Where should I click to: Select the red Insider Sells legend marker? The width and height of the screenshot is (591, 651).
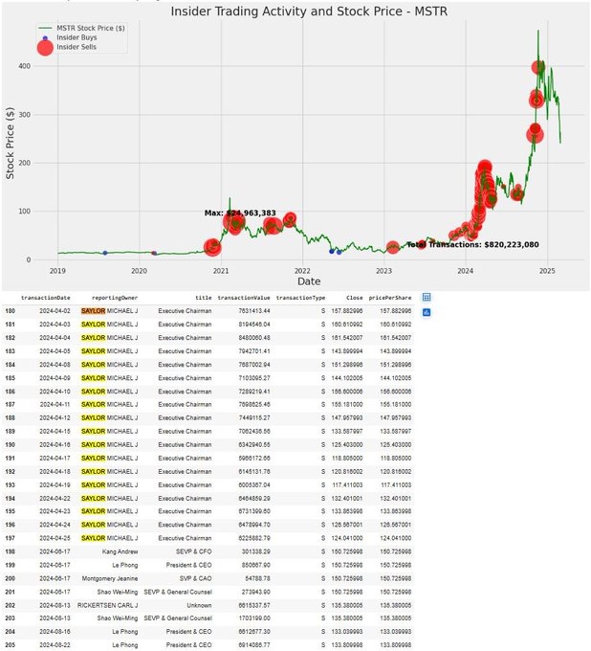pyautogui.click(x=45, y=48)
